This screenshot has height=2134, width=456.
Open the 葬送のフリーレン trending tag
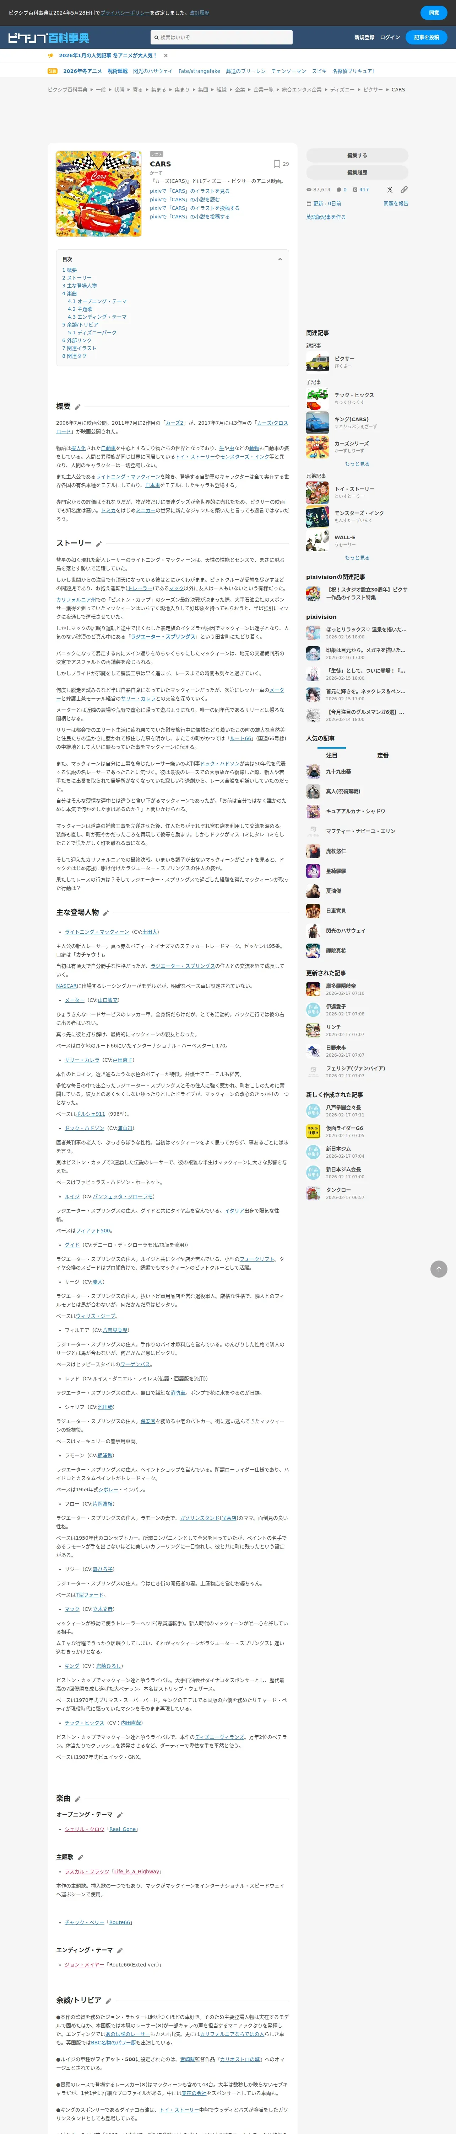[x=246, y=71]
